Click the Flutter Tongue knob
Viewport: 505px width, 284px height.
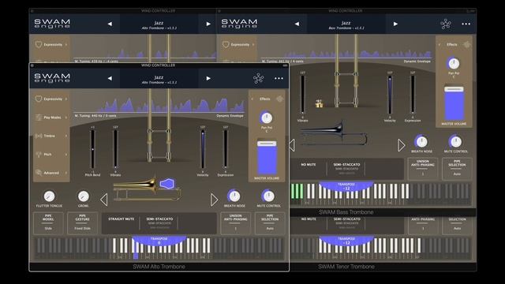[x=49, y=196]
